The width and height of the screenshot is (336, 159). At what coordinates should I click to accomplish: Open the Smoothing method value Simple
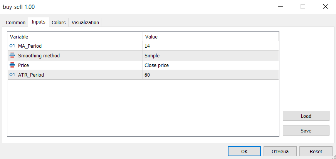coord(210,55)
